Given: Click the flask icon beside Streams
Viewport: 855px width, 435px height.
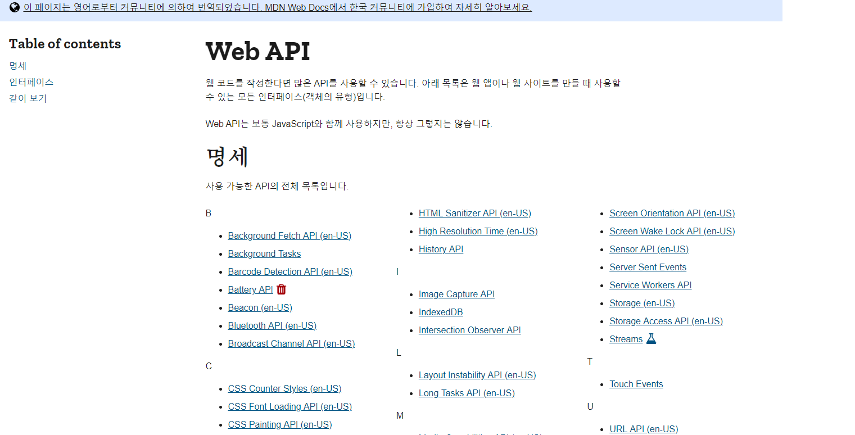Looking at the screenshot, I should point(651,339).
